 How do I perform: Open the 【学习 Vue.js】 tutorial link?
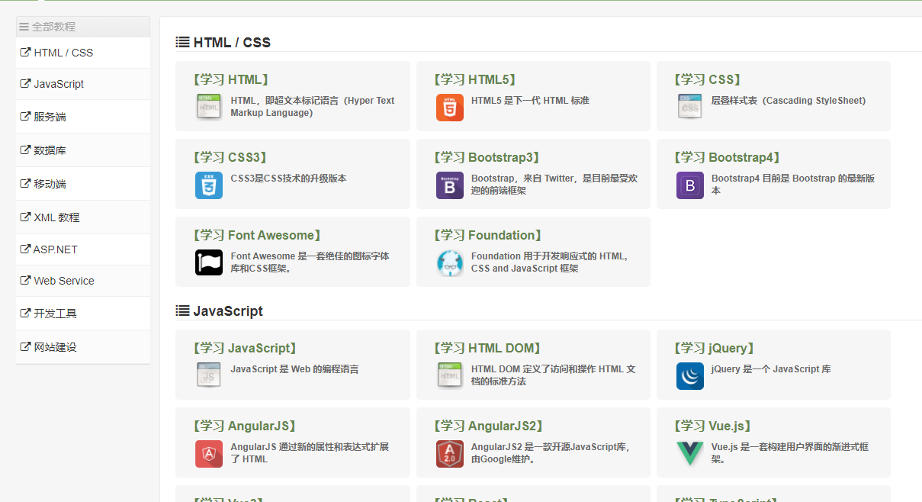coord(714,426)
